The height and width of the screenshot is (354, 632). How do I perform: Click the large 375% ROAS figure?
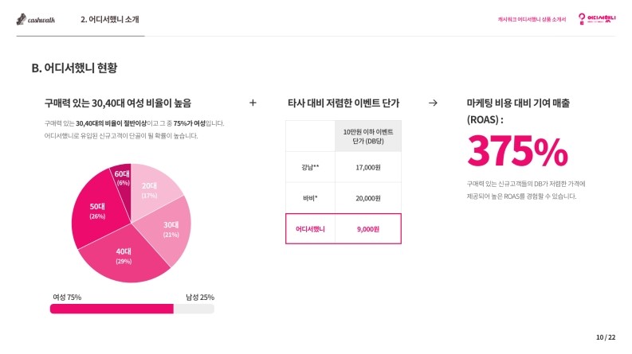point(517,151)
